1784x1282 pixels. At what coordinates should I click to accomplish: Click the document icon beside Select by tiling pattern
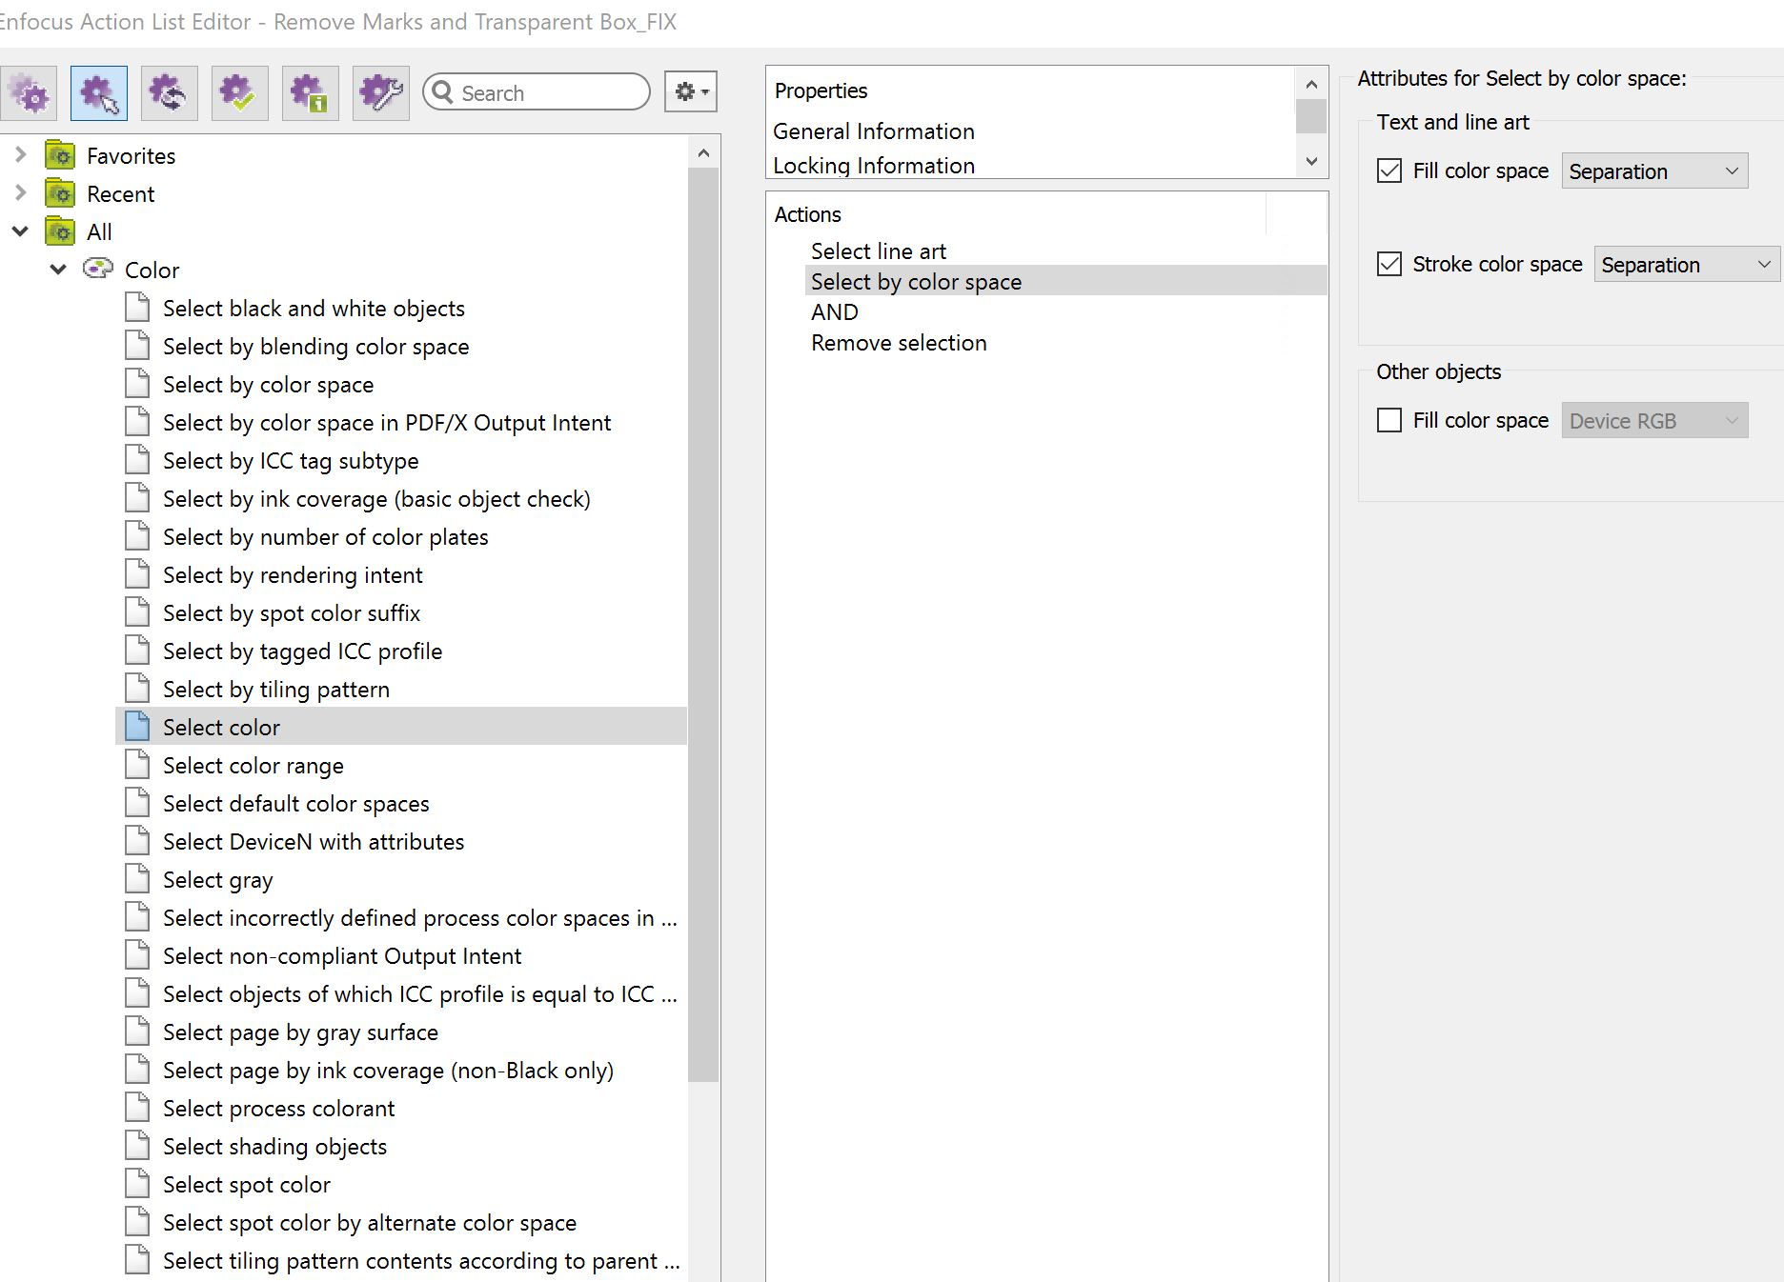point(137,689)
